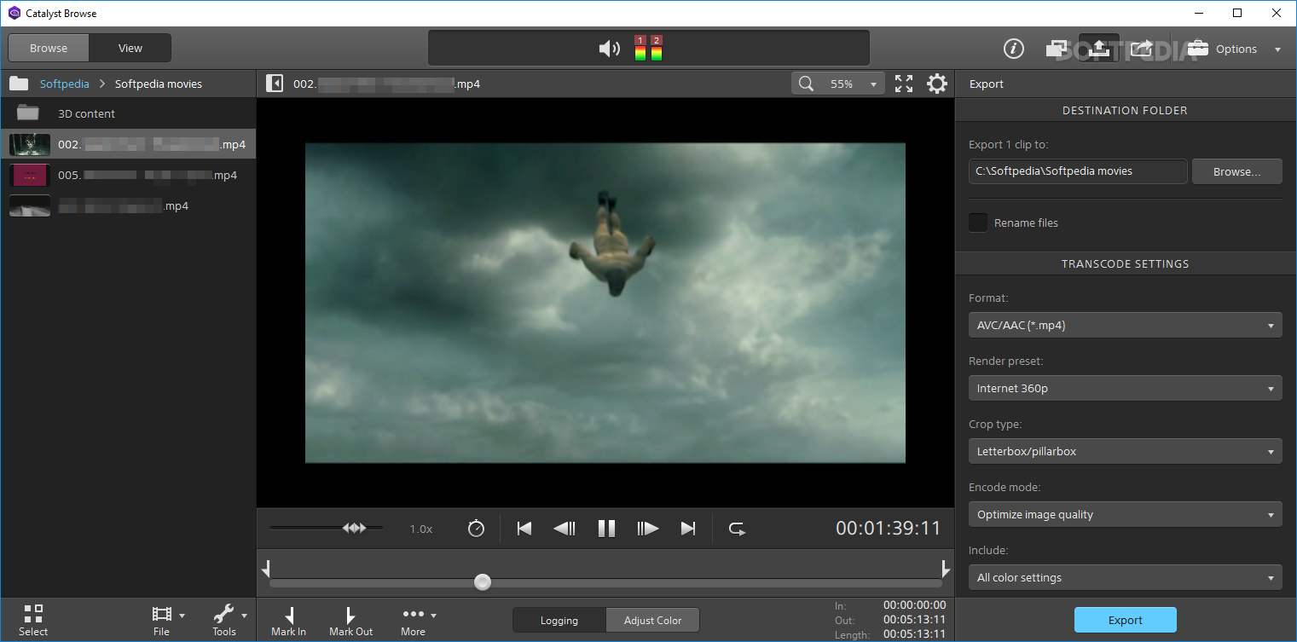Step to the previous frame
The width and height of the screenshot is (1297, 642).
click(565, 529)
